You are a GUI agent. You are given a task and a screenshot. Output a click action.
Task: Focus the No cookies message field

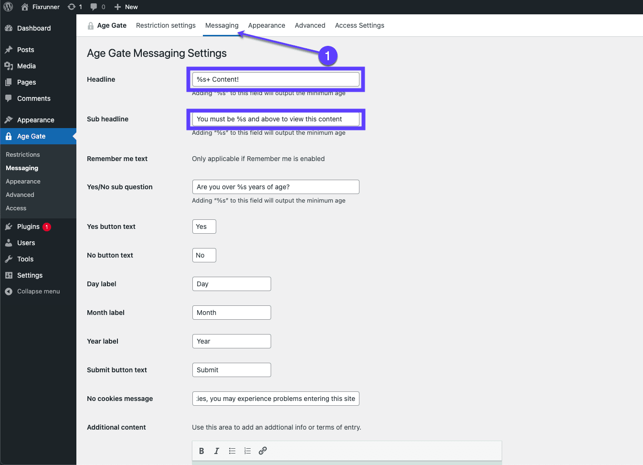275,399
